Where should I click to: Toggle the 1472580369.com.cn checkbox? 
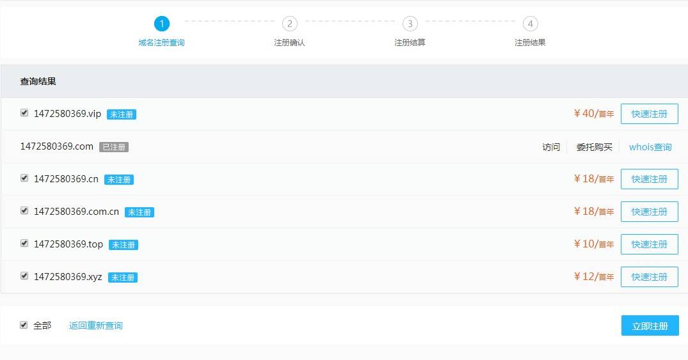pyautogui.click(x=24, y=211)
